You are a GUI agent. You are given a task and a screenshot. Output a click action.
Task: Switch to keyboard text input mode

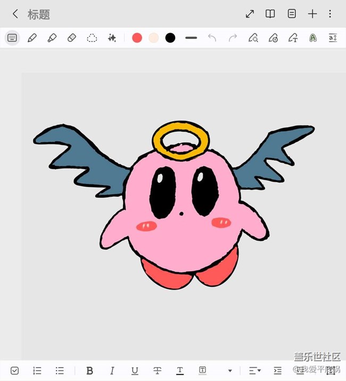point(12,38)
